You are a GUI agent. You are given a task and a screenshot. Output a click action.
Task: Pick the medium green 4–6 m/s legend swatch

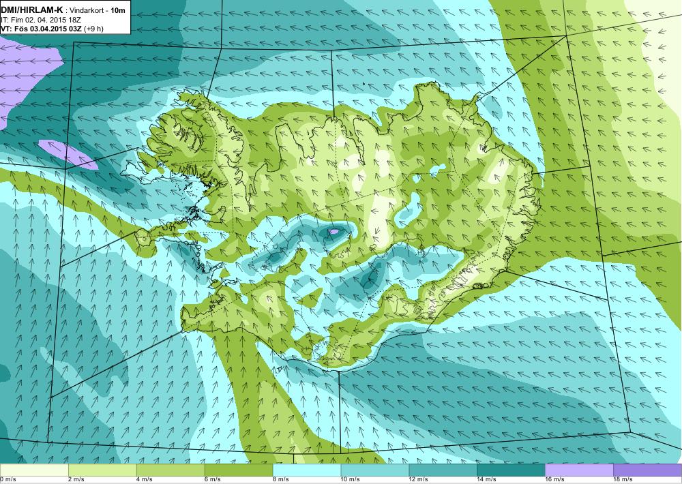(x=170, y=470)
